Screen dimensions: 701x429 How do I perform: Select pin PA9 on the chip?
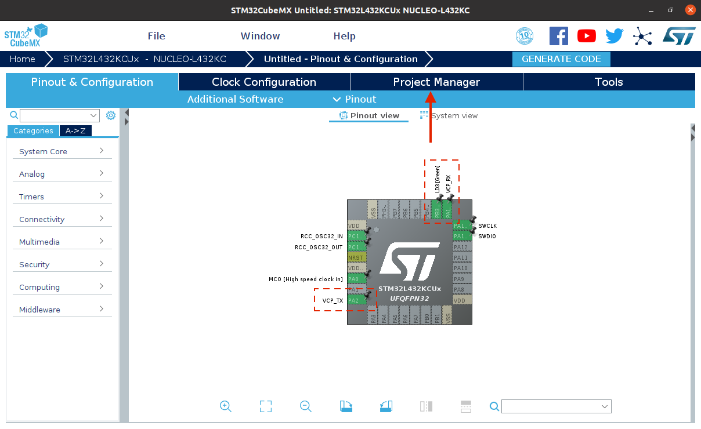(x=462, y=279)
